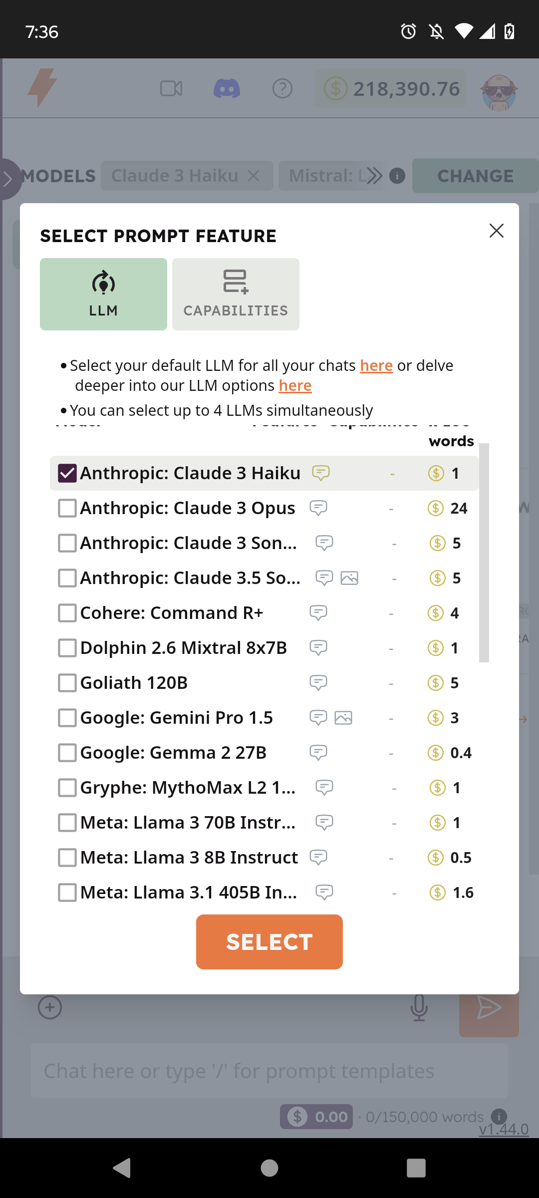Expand the left sidebar chevron
This screenshot has width=539, height=1198.
[x=8, y=179]
